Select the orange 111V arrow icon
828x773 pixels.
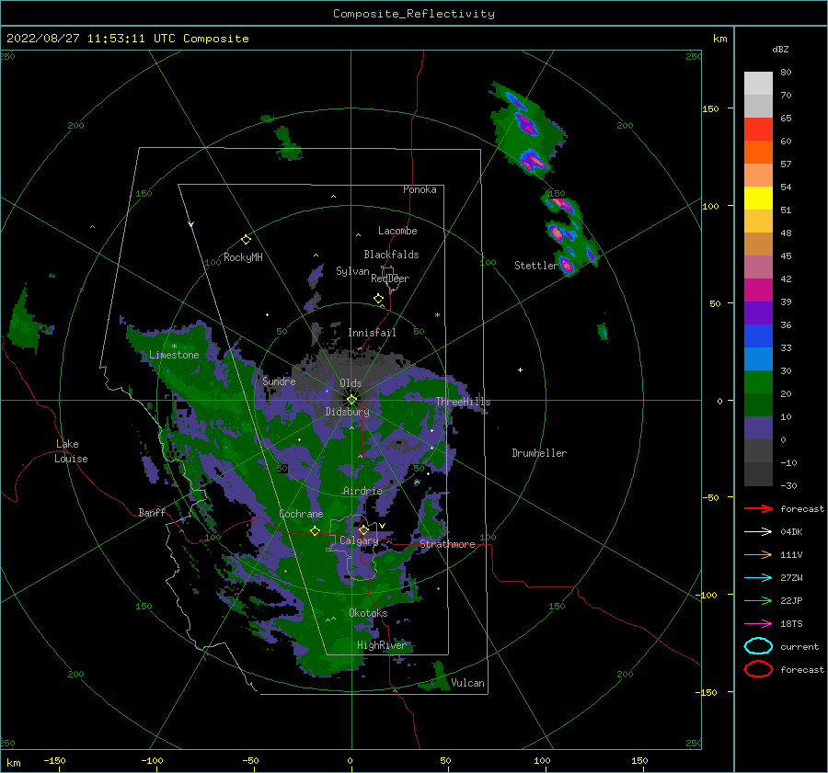coord(758,554)
